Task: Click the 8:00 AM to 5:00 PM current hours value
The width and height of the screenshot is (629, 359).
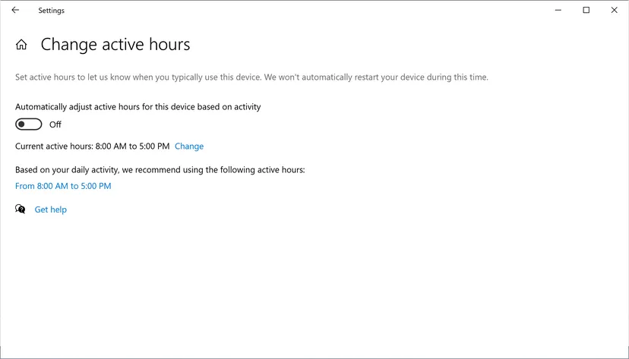Action: coord(132,146)
